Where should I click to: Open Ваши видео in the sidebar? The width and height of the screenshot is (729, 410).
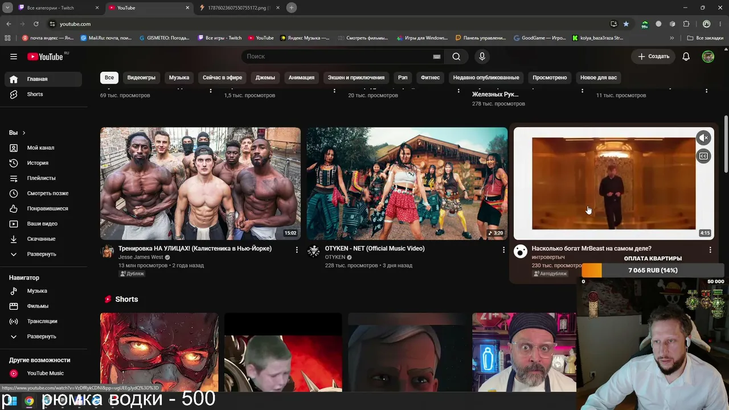pos(43,224)
